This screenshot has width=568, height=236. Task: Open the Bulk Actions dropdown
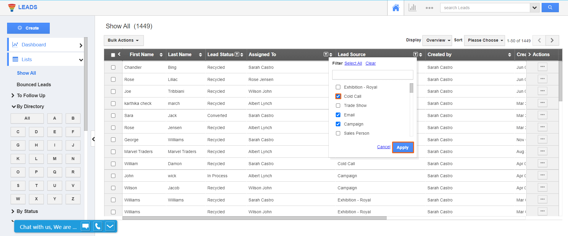[x=123, y=40]
